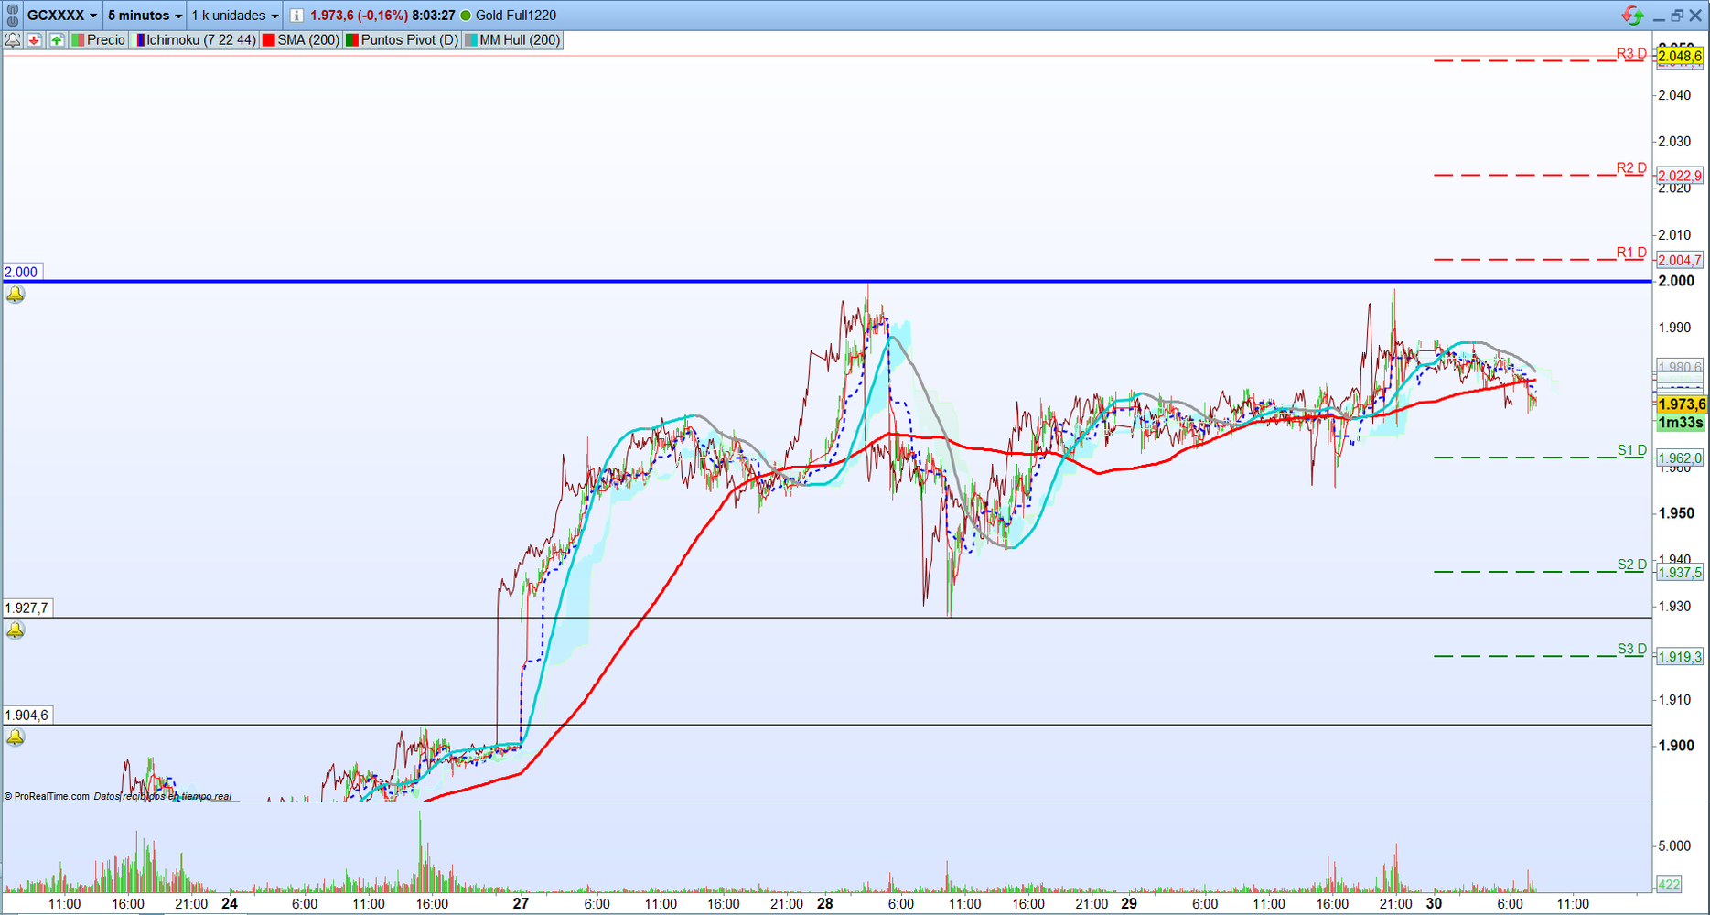This screenshot has height=915, width=1710.
Task: Click the 1.962,0 S1 price tag
Action: pos(1680,458)
